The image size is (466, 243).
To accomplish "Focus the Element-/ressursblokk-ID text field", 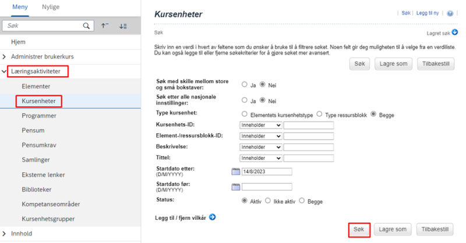I will [309, 136].
